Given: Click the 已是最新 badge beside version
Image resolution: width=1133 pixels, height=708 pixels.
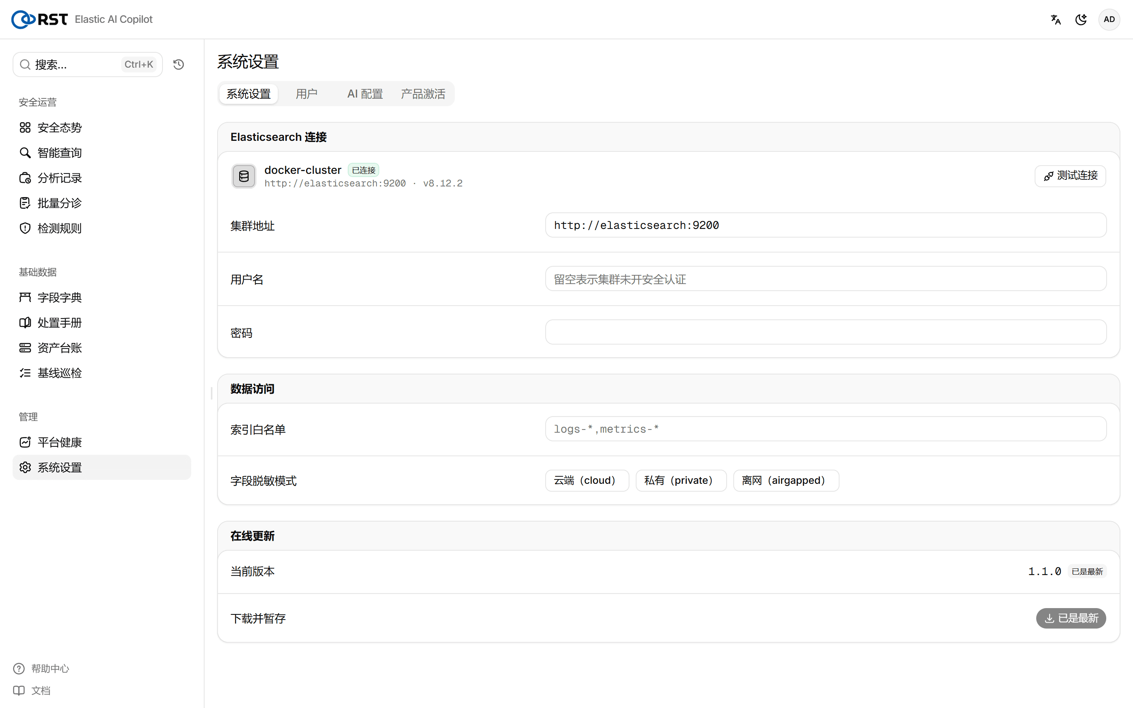Looking at the screenshot, I should click(x=1087, y=571).
